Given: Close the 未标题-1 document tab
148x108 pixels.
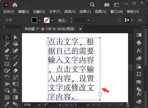Looking at the screenshot, I should (x=80, y=29).
